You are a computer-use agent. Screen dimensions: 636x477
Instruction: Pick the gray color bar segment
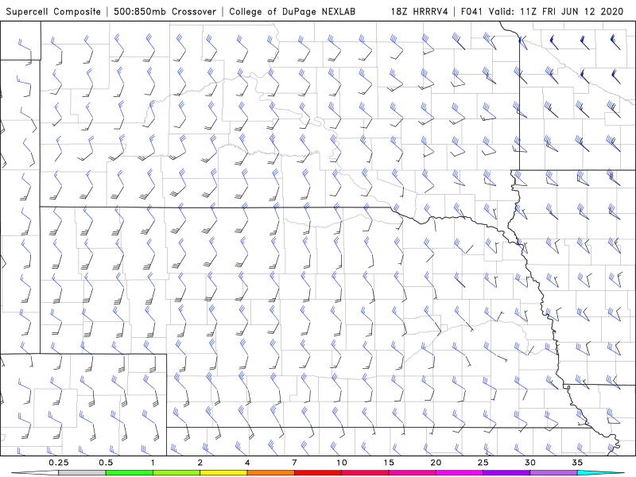coord(83,473)
